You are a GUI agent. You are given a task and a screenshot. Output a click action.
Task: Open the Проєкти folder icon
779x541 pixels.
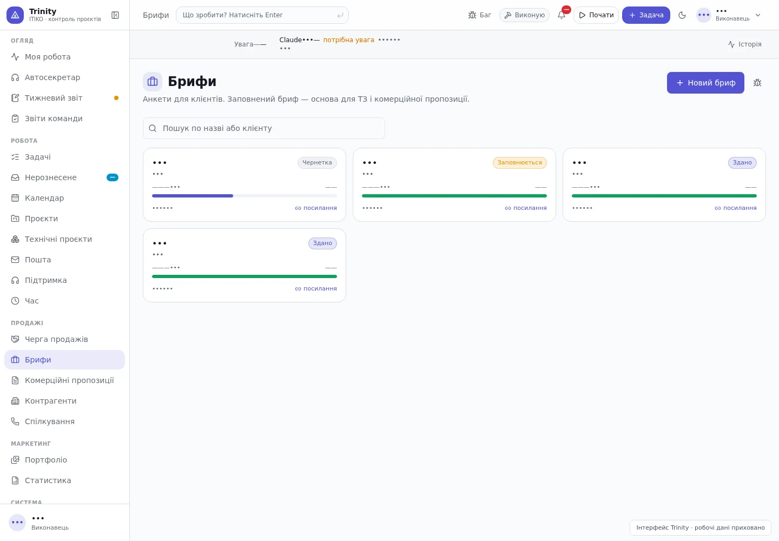(x=15, y=219)
